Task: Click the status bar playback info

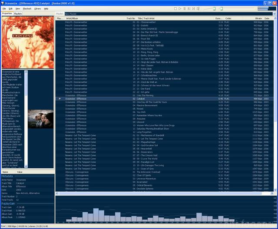Action: coord(24,226)
